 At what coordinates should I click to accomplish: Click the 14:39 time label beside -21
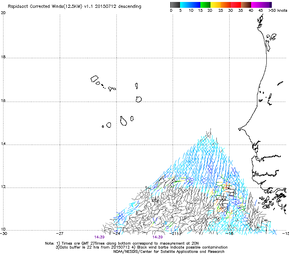point(158,237)
